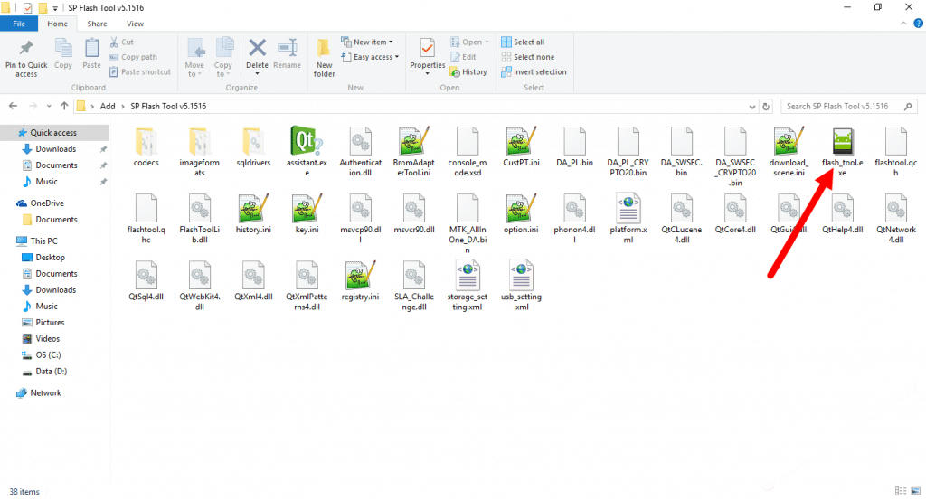Select the platform.xml file

coord(628,208)
